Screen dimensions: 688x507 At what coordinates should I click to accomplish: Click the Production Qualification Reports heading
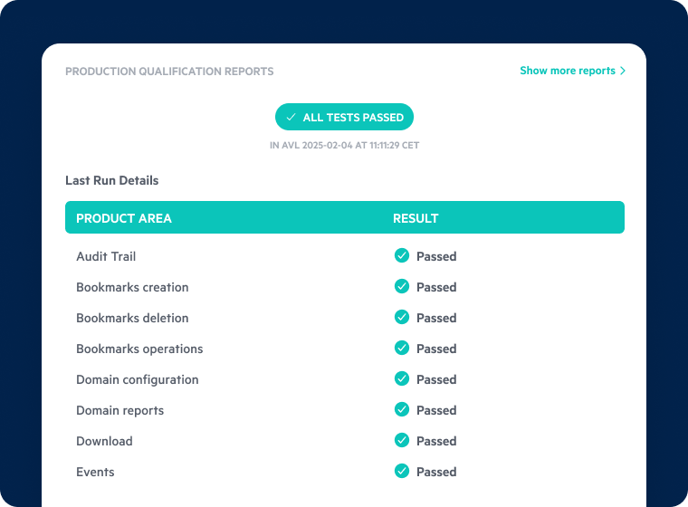169,72
